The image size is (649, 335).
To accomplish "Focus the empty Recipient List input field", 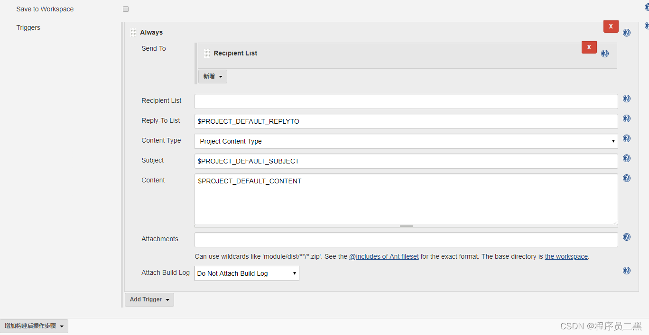I will tap(406, 101).
